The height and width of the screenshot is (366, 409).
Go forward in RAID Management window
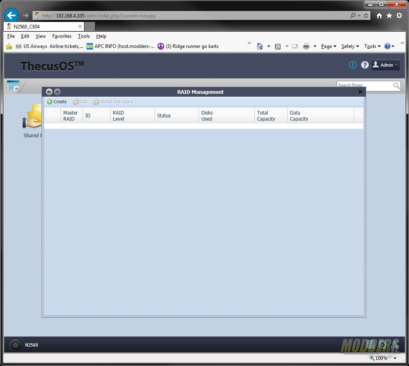(57, 92)
